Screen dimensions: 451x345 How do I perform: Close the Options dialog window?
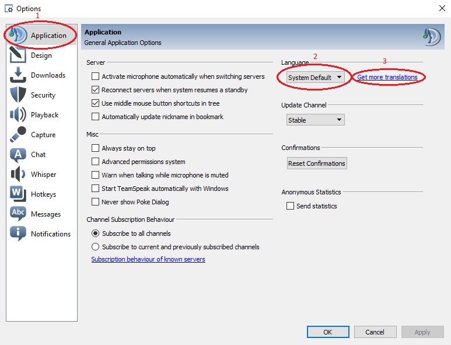pyautogui.click(x=442, y=8)
